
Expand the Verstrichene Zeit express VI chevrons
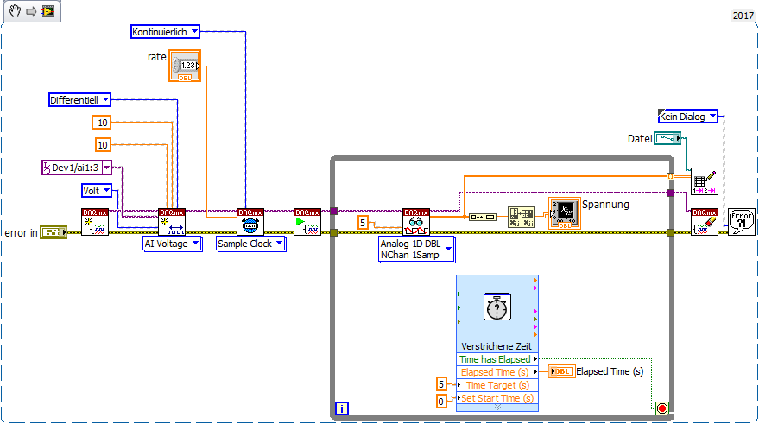497,408
